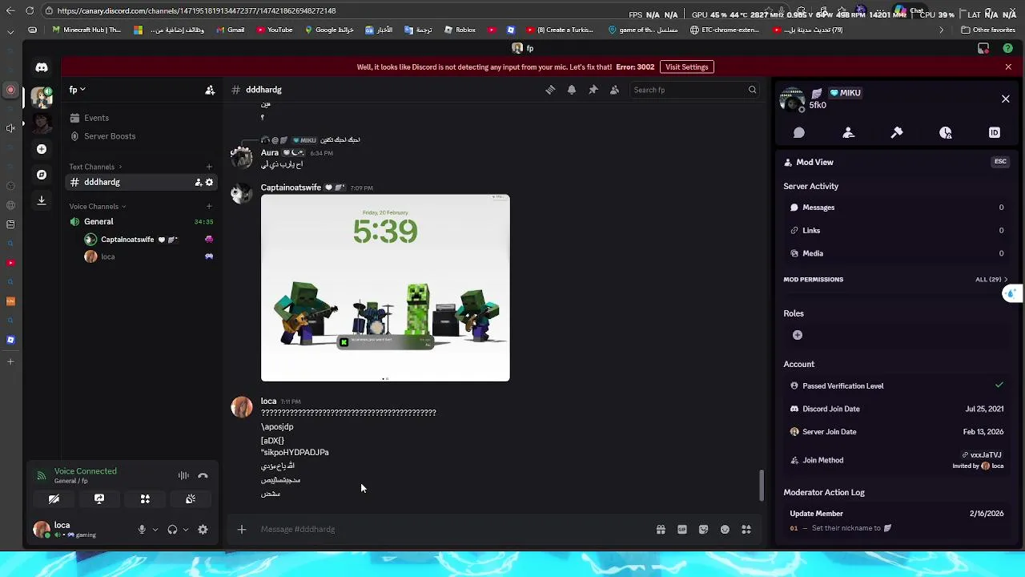Mute microphone in user panel
The image size is (1025, 577).
(x=142, y=530)
